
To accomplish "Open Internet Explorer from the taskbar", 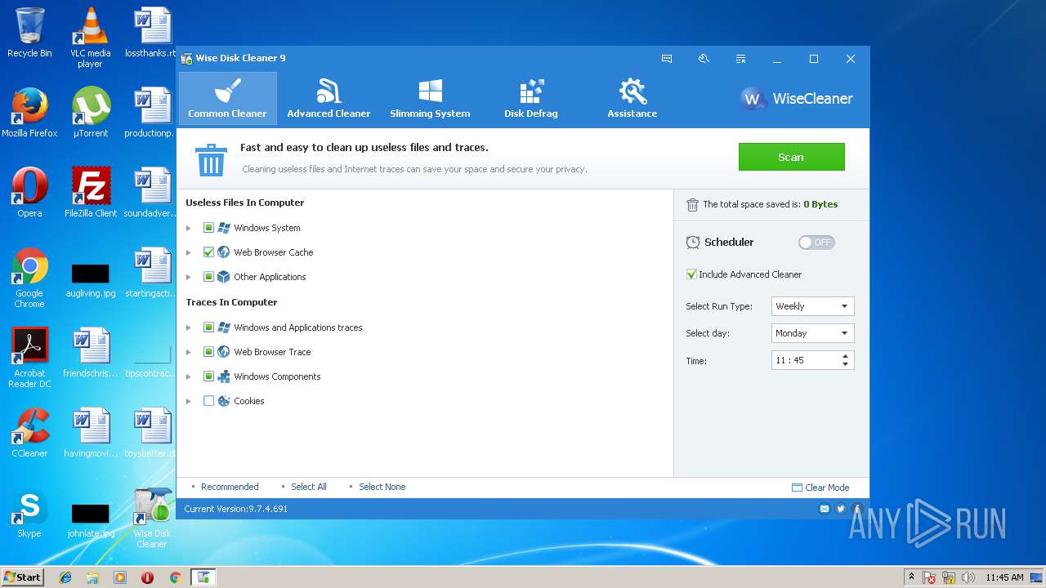I will point(65,577).
